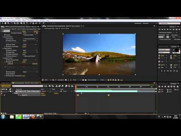Click the Search Help field
181x136 pixels.
(169, 23)
